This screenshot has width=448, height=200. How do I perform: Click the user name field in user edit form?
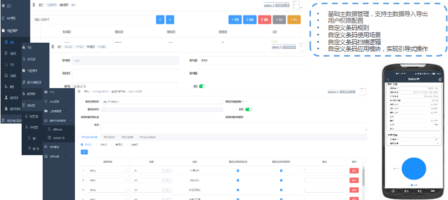click(x=253, y=60)
